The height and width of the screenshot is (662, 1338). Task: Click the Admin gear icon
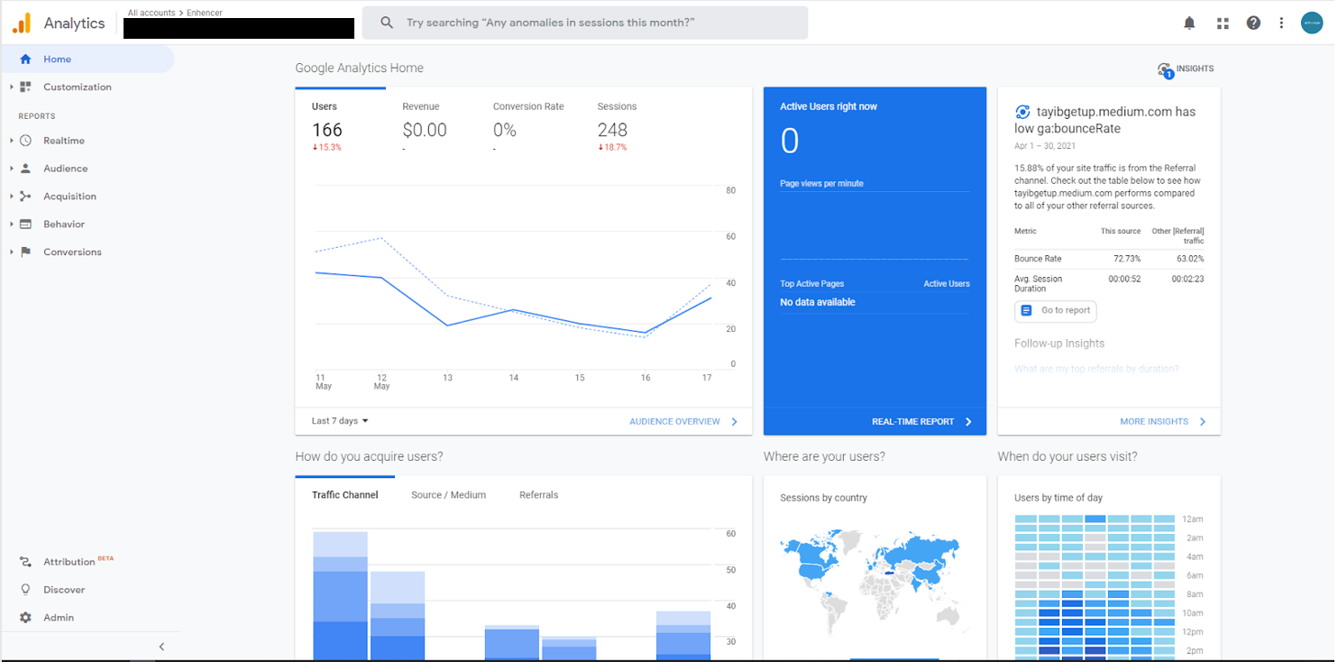(25, 618)
